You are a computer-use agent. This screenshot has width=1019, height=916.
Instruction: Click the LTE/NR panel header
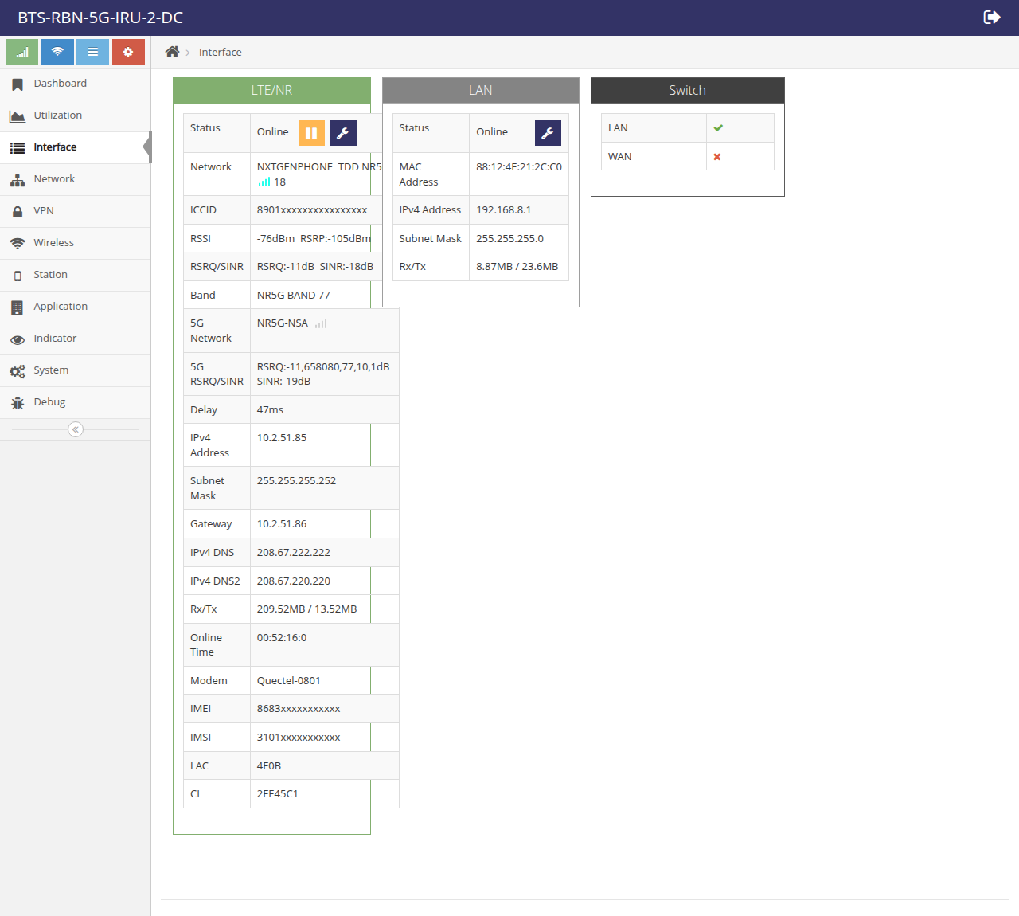click(x=271, y=90)
